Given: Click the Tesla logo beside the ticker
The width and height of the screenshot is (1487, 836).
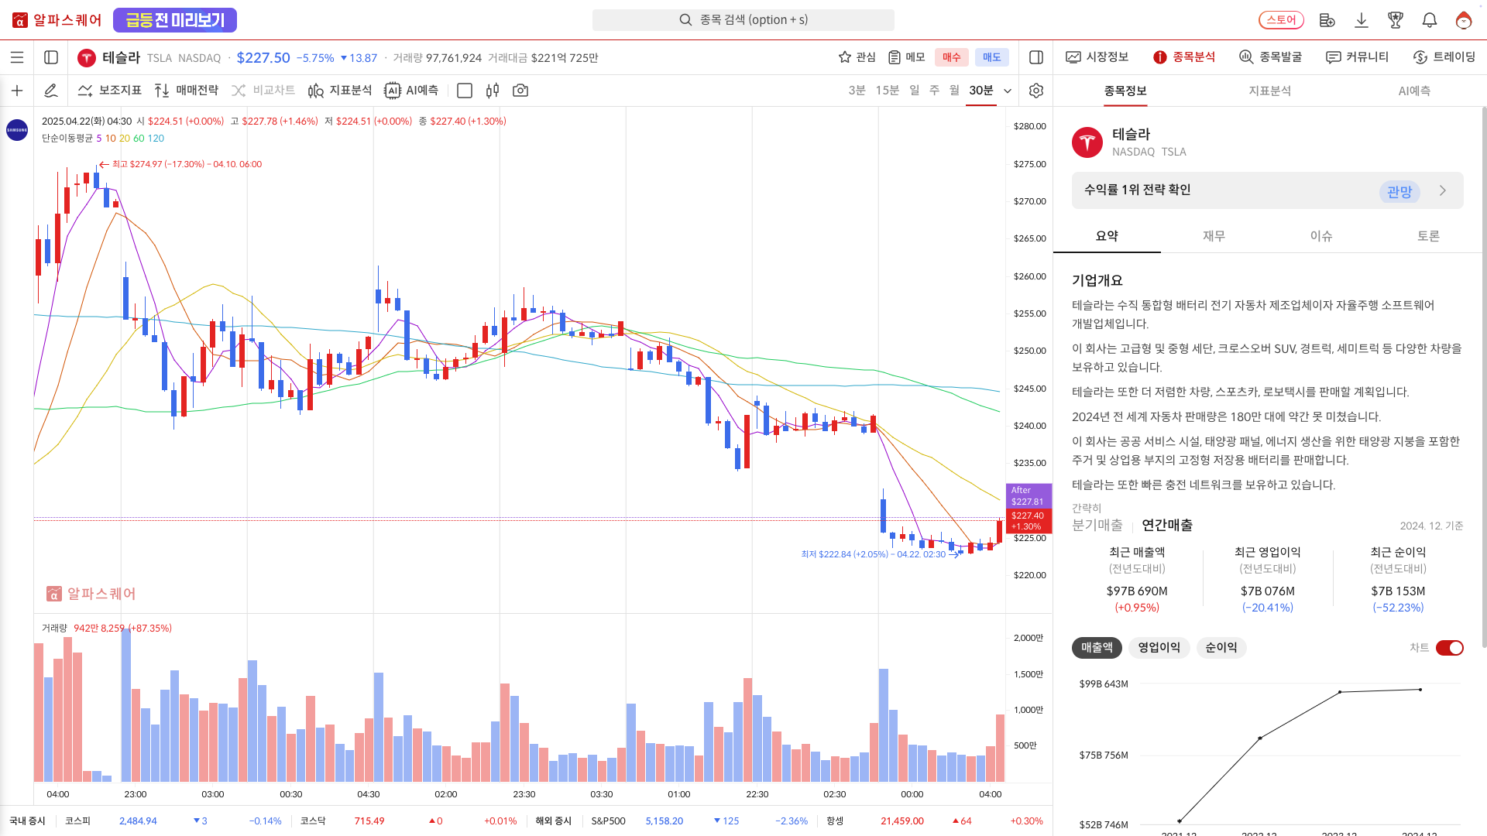Looking at the screenshot, I should [87, 58].
